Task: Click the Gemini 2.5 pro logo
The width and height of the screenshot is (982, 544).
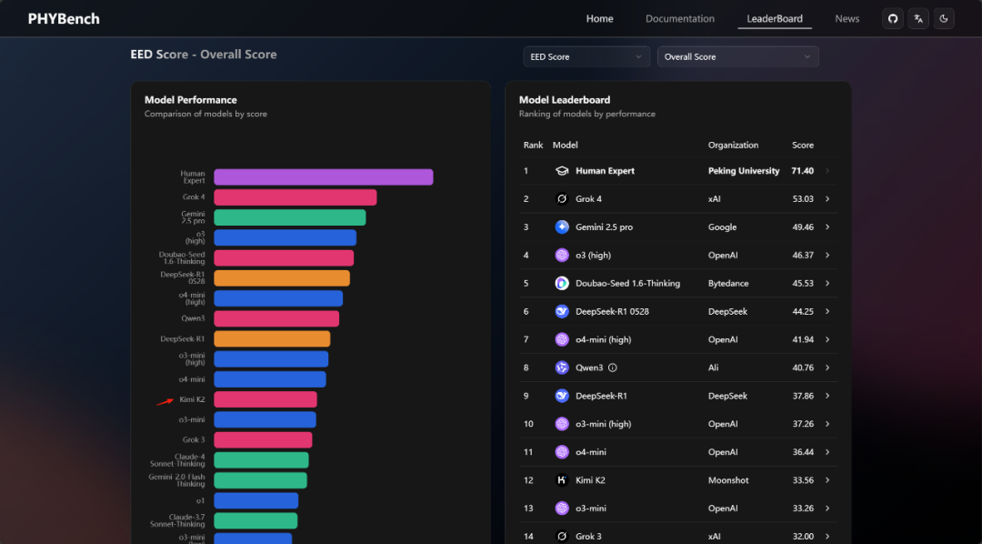Action: click(562, 227)
